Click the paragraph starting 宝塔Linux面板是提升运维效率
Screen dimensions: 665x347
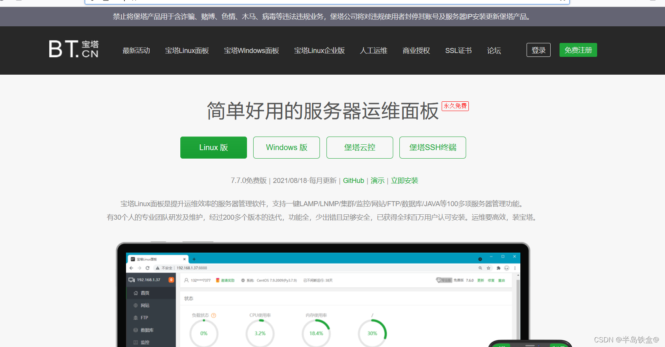323,204
